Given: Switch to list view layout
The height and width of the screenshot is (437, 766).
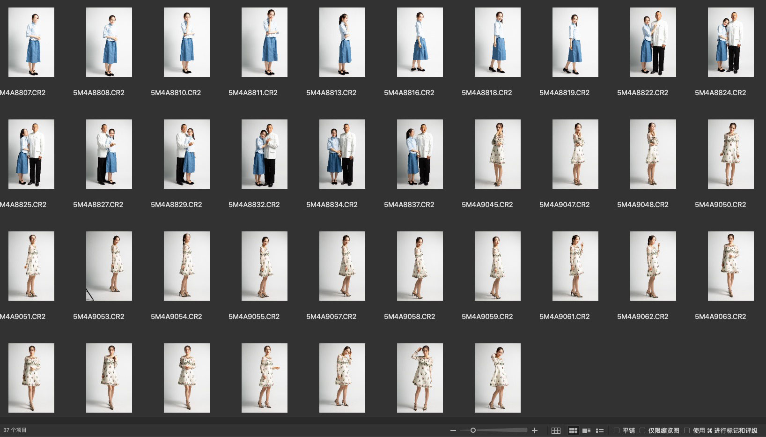Looking at the screenshot, I should click(x=600, y=430).
